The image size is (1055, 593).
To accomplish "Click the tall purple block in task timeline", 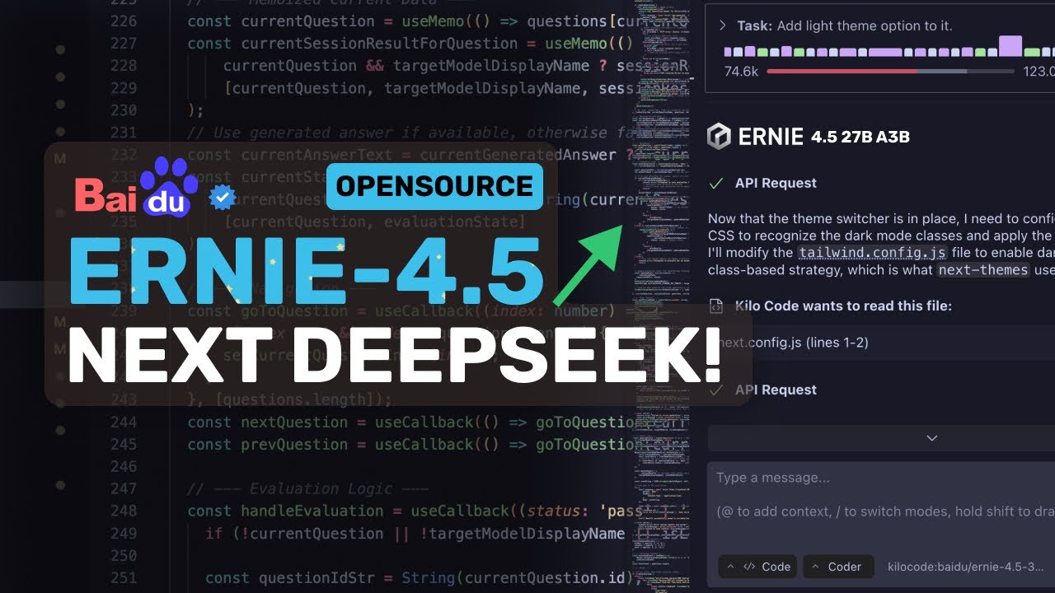I will (1010, 46).
